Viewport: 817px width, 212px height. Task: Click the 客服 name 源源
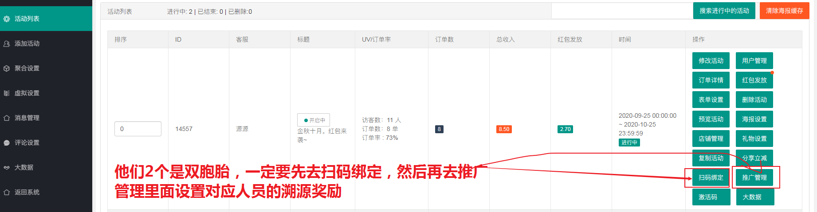click(x=242, y=129)
